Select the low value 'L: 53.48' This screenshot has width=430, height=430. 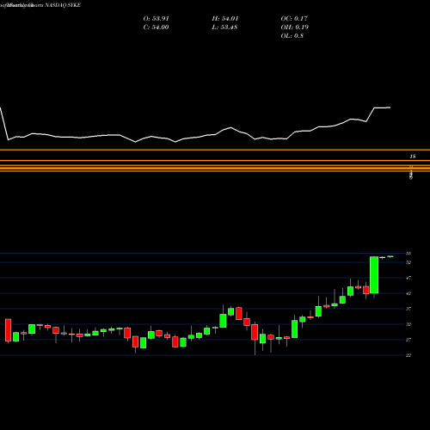224,28
